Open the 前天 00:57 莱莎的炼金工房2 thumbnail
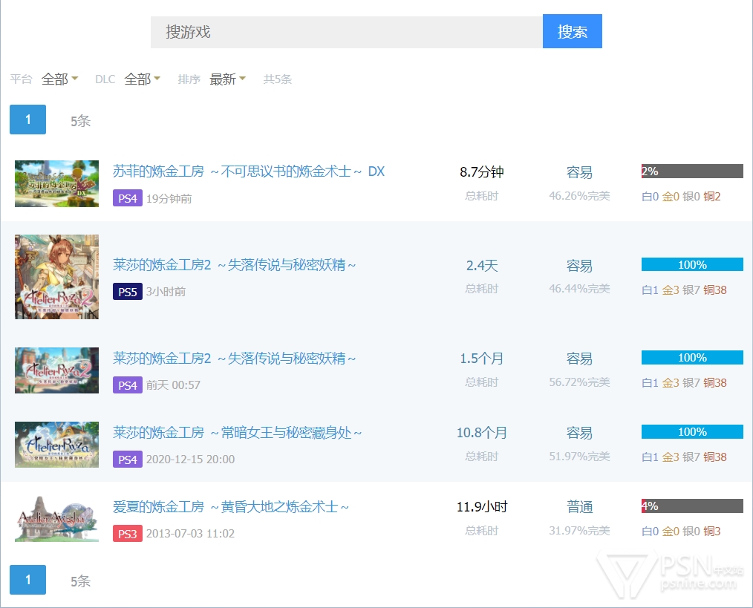This screenshot has width=753, height=608. 56,370
